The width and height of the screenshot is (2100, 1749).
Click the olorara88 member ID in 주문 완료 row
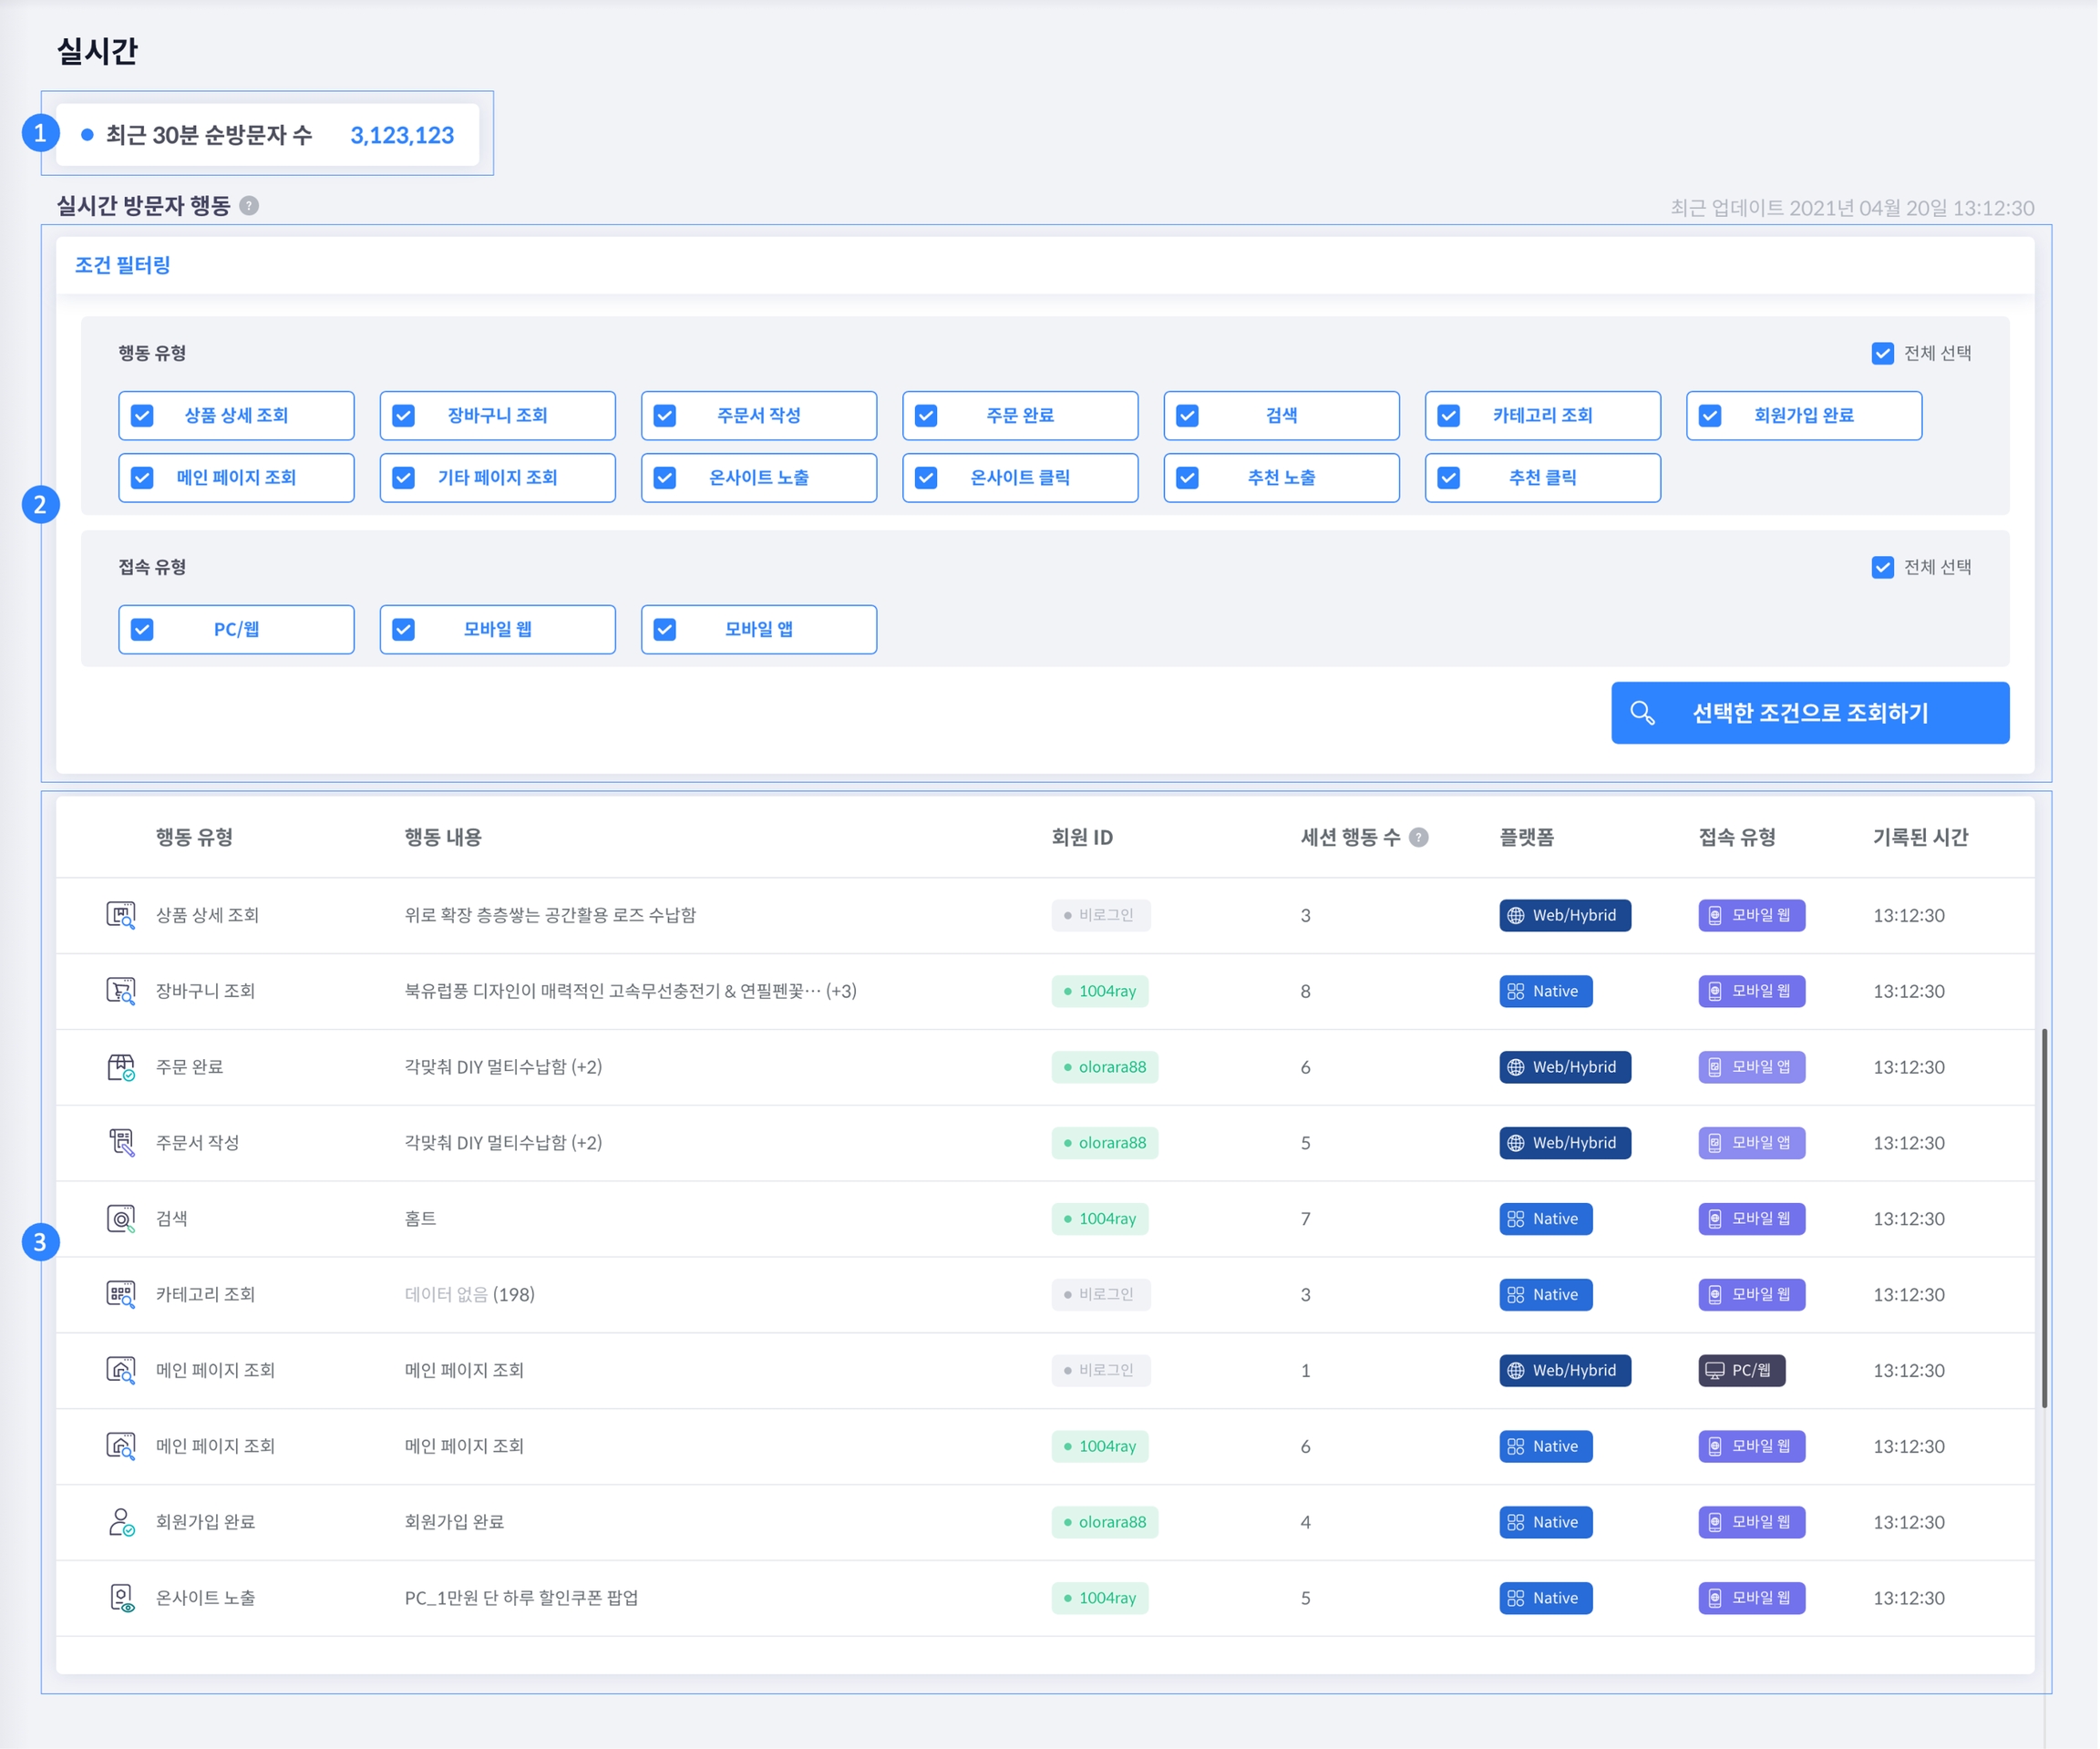click(1105, 1067)
